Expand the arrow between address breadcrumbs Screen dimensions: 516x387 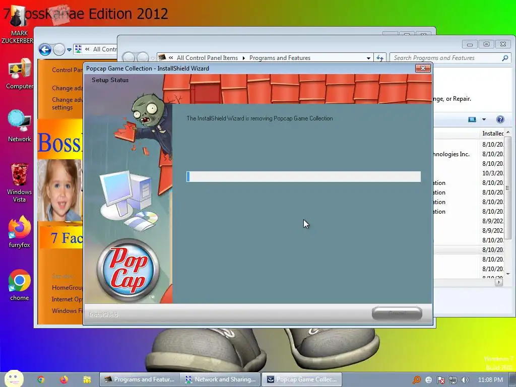tap(244, 58)
